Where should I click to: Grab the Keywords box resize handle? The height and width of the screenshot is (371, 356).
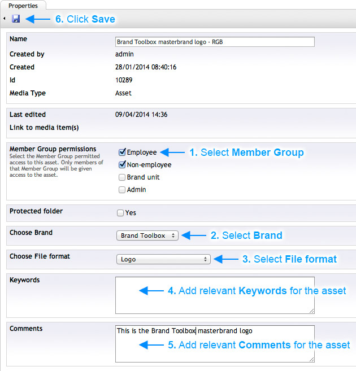tap(311, 311)
